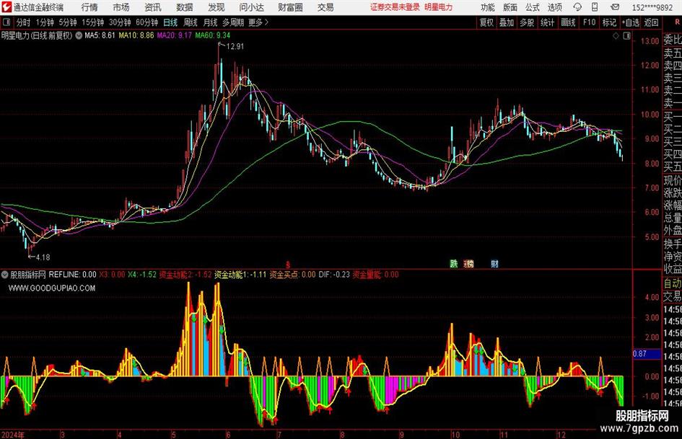
Task: Click the red R button at top right
Action: (677, 22)
